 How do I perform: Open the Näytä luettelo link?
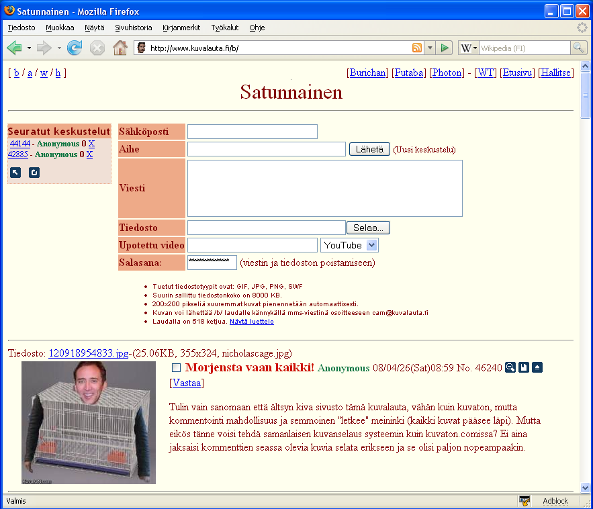[251, 322]
